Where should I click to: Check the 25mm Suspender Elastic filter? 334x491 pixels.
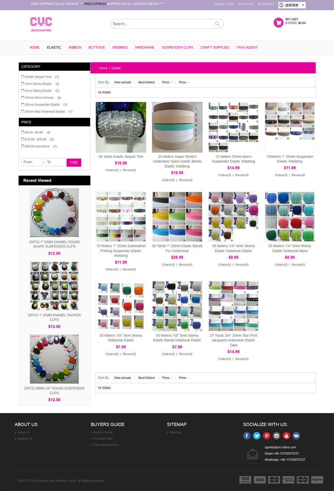click(23, 104)
